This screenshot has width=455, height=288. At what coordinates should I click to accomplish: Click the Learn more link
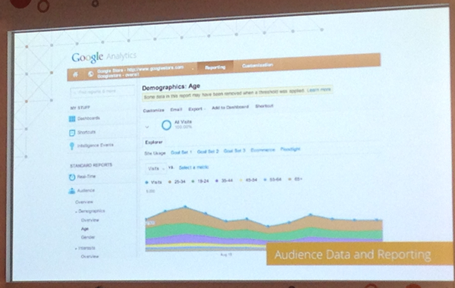click(319, 90)
